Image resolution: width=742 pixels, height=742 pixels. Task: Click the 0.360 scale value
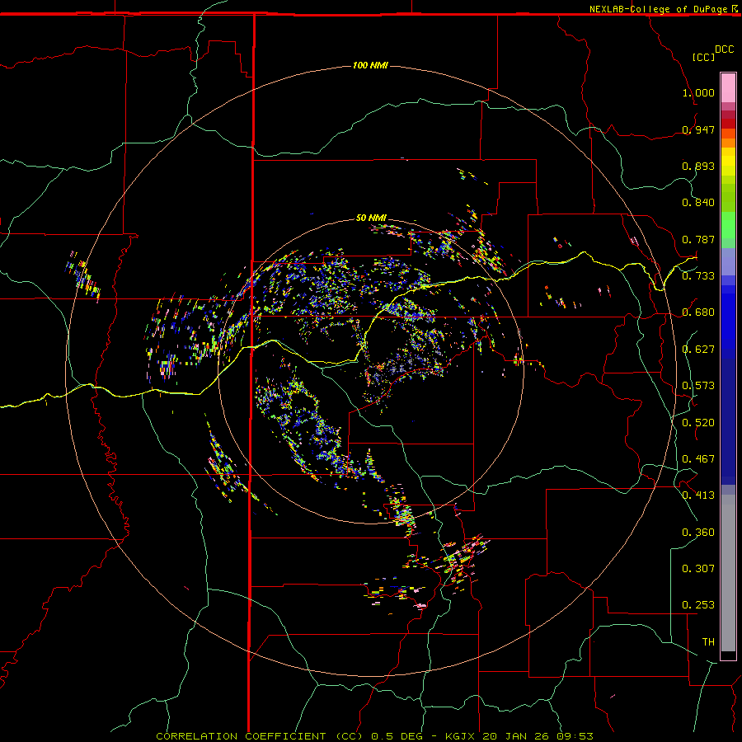[698, 533]
